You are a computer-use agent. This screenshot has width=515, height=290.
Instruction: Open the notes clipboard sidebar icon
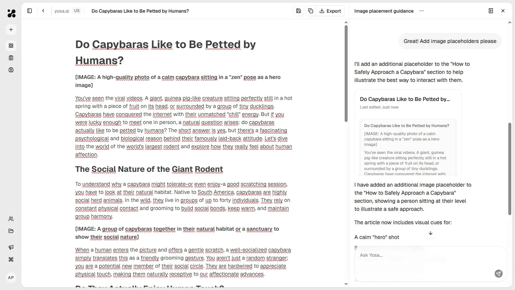(11, 58)
